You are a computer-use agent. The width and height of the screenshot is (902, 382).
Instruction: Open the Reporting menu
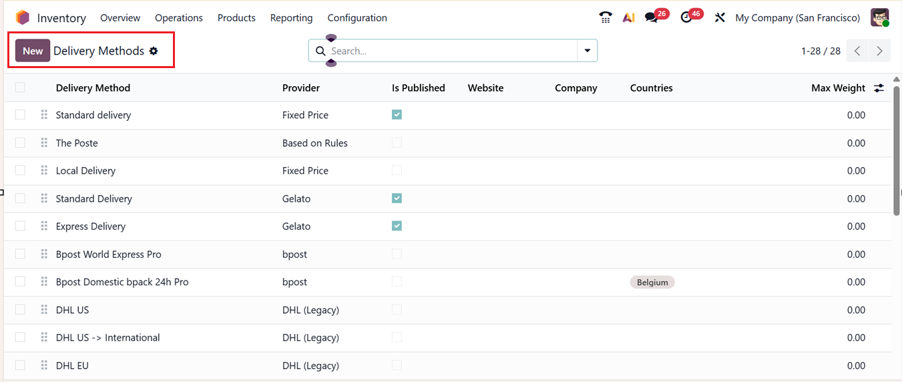point(291,18)
